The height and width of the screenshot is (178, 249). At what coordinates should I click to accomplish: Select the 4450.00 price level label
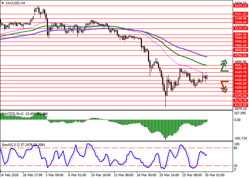[240, 80]
